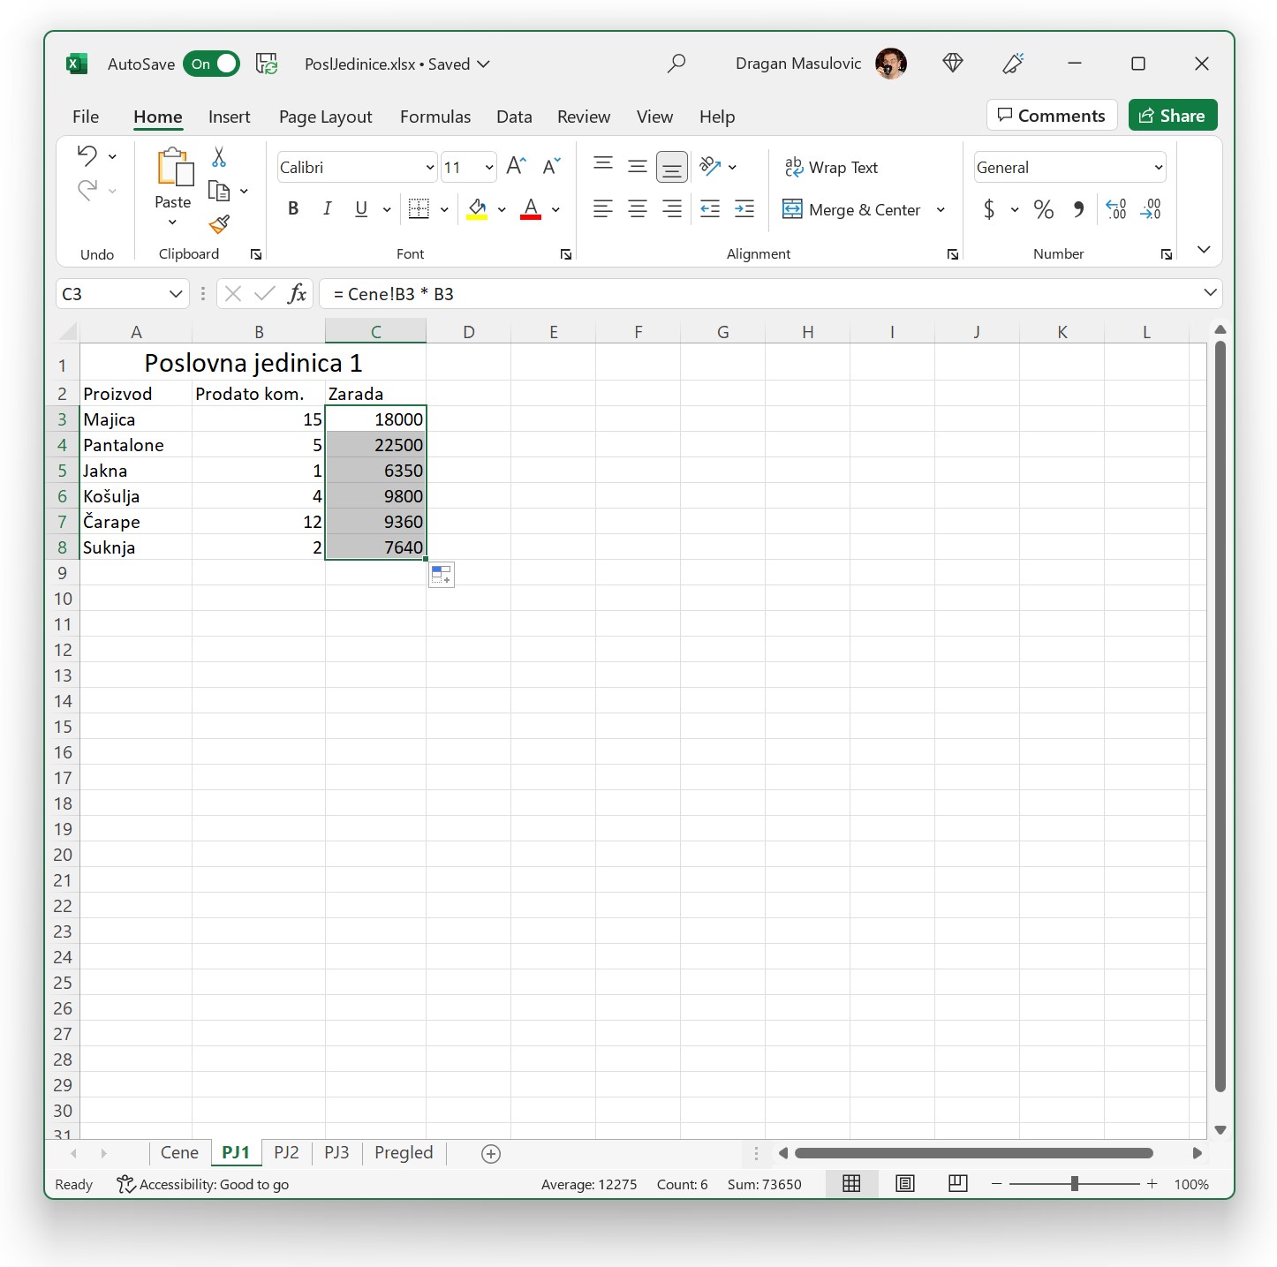Image resolution: width=1277 pixels, height=1267 pixels.
Task: Open the search magnifier in the title bar
Action: (x=676, y=64)
